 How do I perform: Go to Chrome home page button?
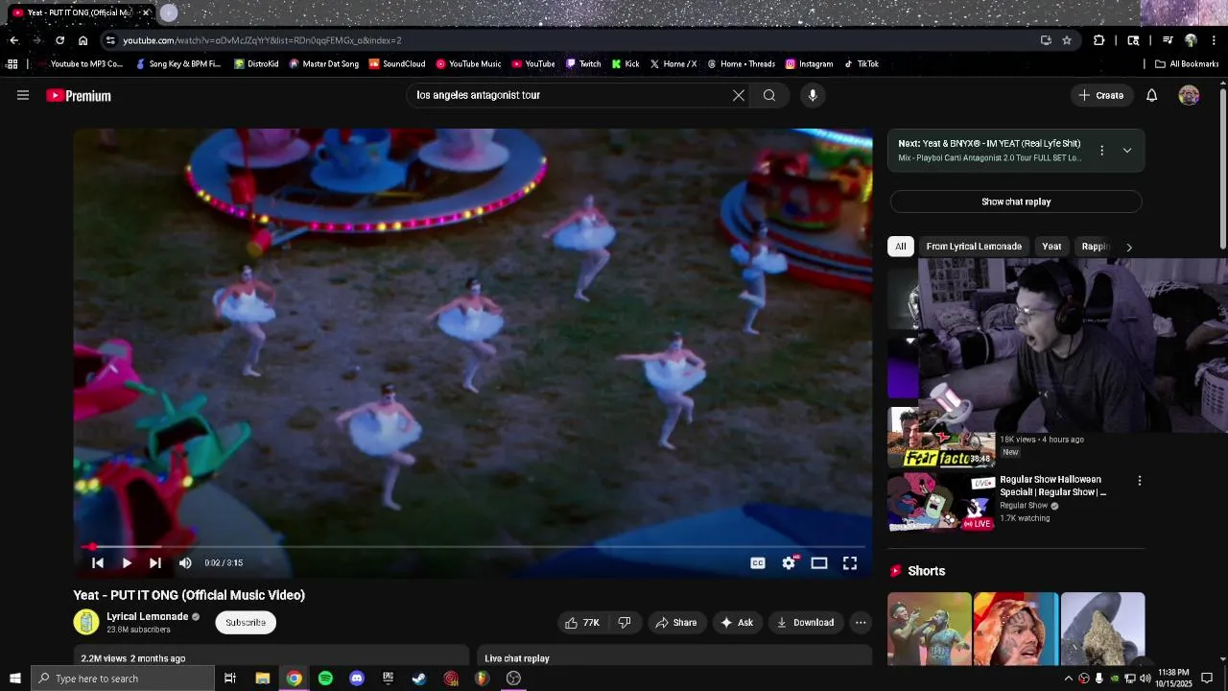[x=83, y=40]
